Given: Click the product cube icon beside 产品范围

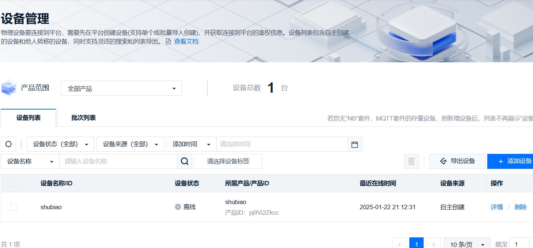Looking at the screenshot, I should click(9, 88).
